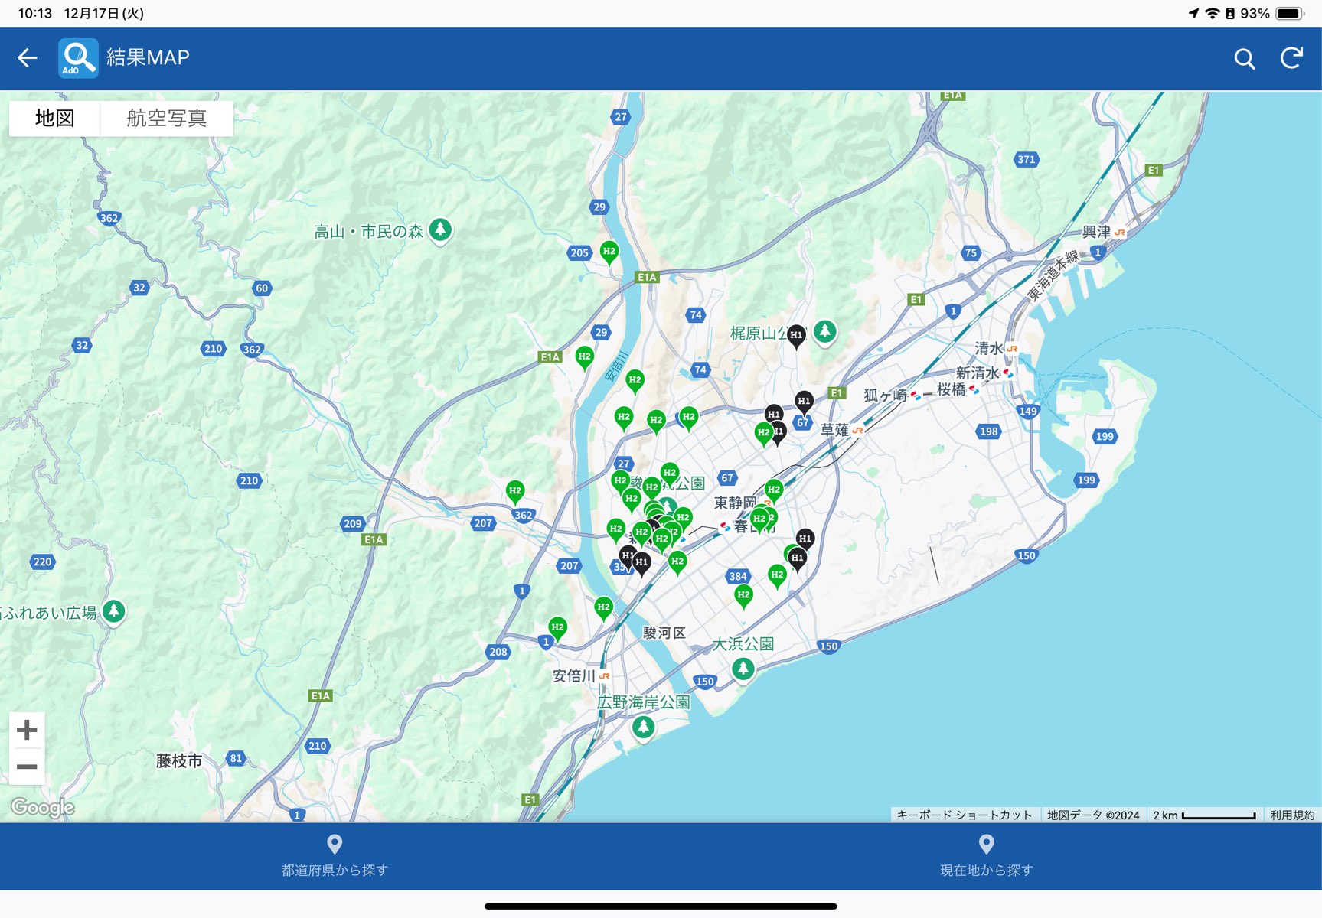Tap the 大浜公園 park marker

point(743,669)
